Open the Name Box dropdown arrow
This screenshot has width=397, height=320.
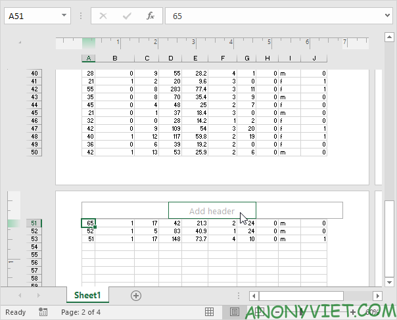(64, 16)
